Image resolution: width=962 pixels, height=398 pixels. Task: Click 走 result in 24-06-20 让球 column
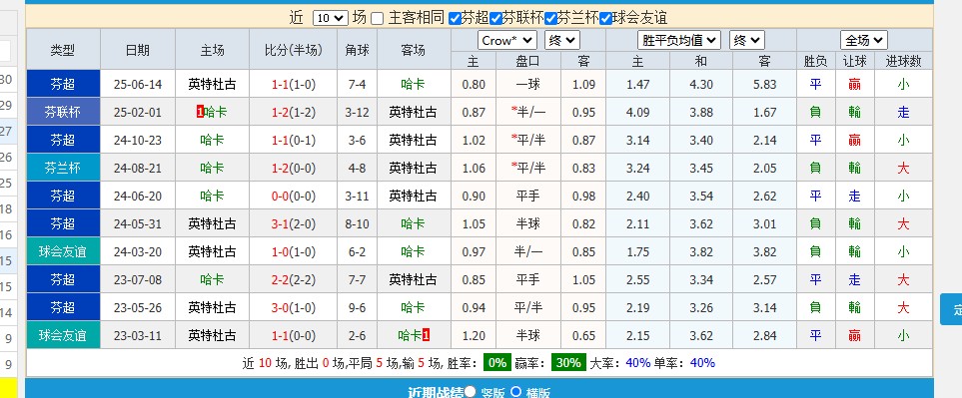855,196
